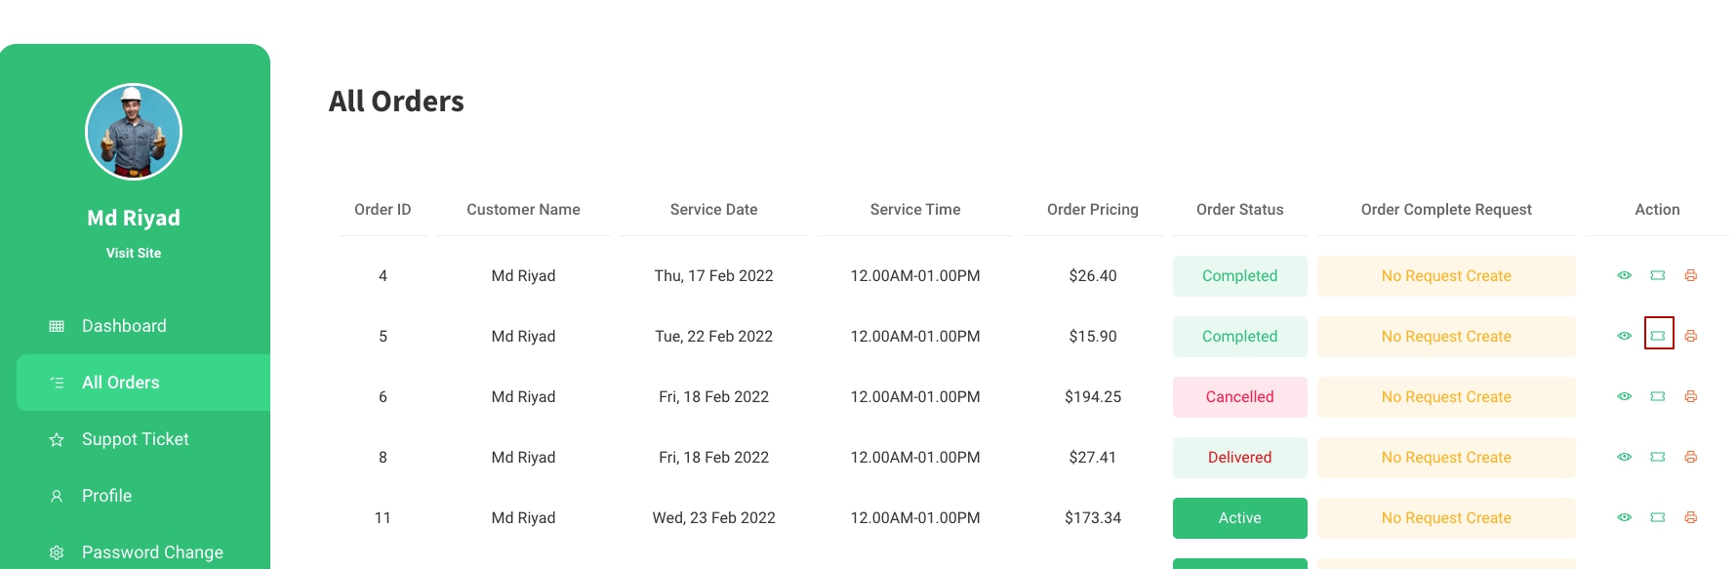
Task: Open the Profile sidebar page
Action: (x=106, y=496)
